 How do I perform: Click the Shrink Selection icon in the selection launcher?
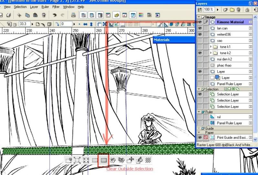86,160
